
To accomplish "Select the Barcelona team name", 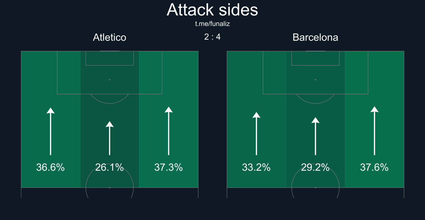I will [x=315, y=37].
